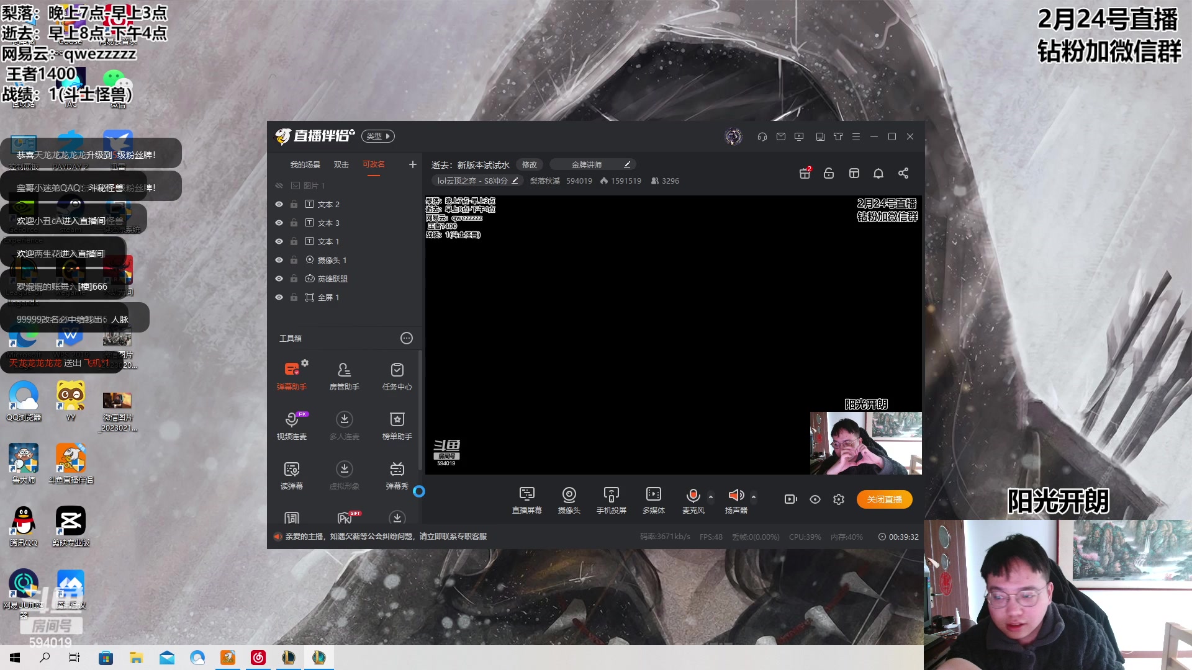Click the skin shirt icon in title bar
The height and width of the screenshot is (670, 1192).
click(x=838, y=136)
